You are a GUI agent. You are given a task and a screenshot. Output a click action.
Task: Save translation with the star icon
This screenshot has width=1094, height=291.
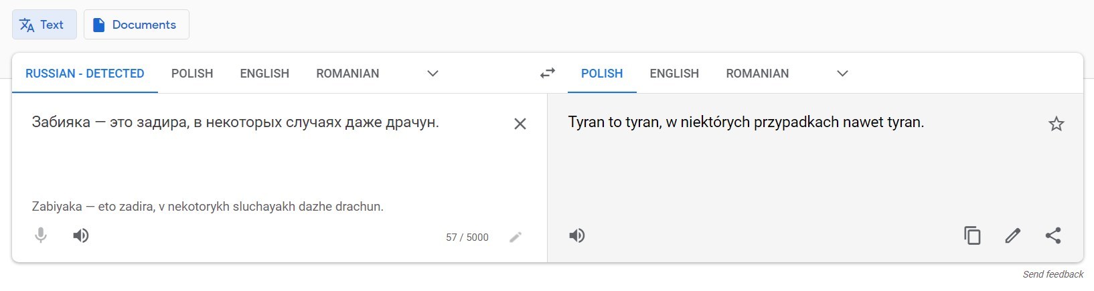[1056, 124]
